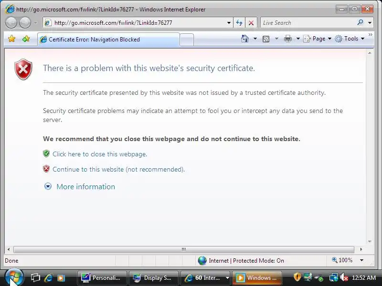This screenshot has width=382, height=286.
Task: Open the Favorites Center star icon
Action: (x=11, y=39)
